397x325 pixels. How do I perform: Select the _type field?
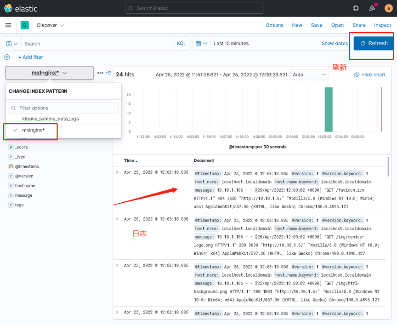pos(20,157)
